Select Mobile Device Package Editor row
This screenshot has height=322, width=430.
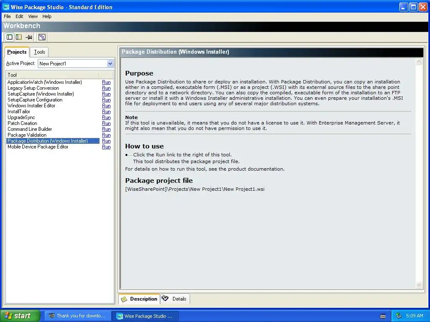point(52,147)
